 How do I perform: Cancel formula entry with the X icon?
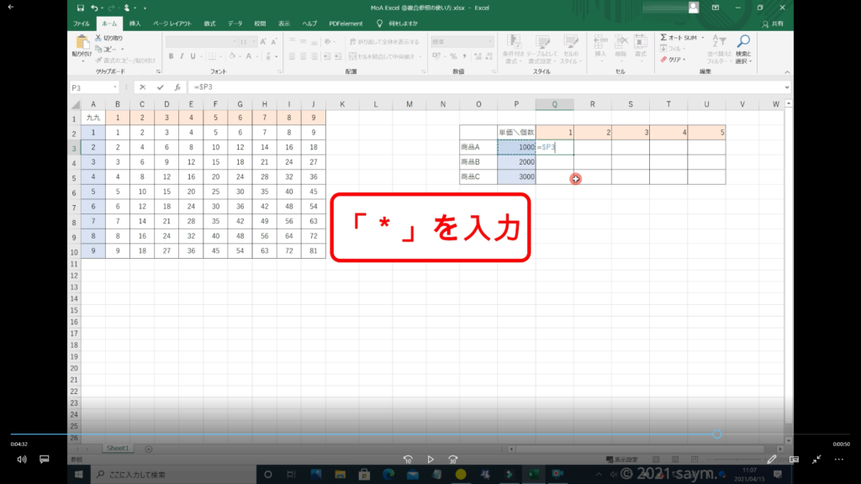pos(143,87)
